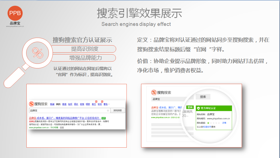This screenshot has height=158, width=280.
Task: Click the green www.pinpaibao.com.cn - 19小时前 URL
Action: (44, 127)
